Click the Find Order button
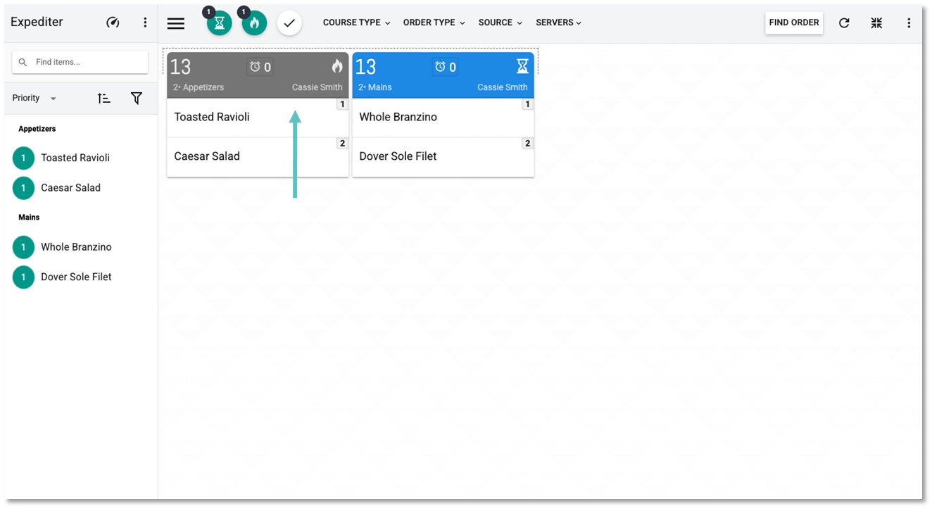 [793, 23]
